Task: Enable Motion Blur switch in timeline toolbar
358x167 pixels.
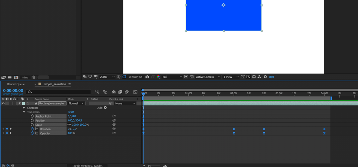Action: pyautogui.click(x=127, y=92)
